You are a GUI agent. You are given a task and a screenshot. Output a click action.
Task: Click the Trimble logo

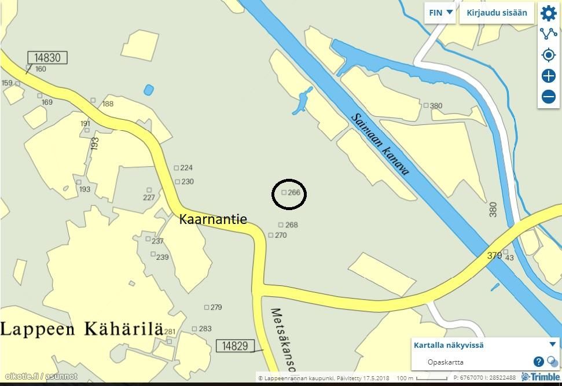coord(541,377)
